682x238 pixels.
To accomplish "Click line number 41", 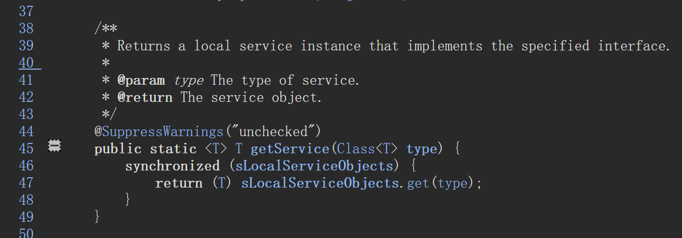I will point(26,80).
